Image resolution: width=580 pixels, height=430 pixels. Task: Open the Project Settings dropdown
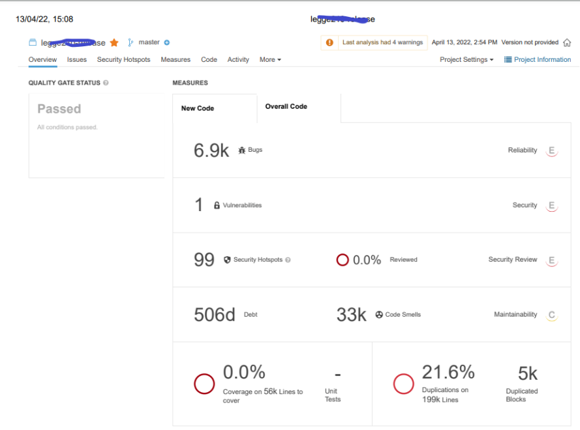(x=466, y=59)
